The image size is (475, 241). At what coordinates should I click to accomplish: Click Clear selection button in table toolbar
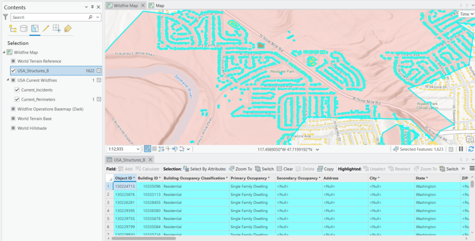pos(285,169)
